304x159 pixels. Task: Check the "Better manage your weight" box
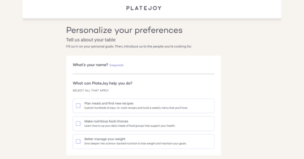tap(78, 141)
